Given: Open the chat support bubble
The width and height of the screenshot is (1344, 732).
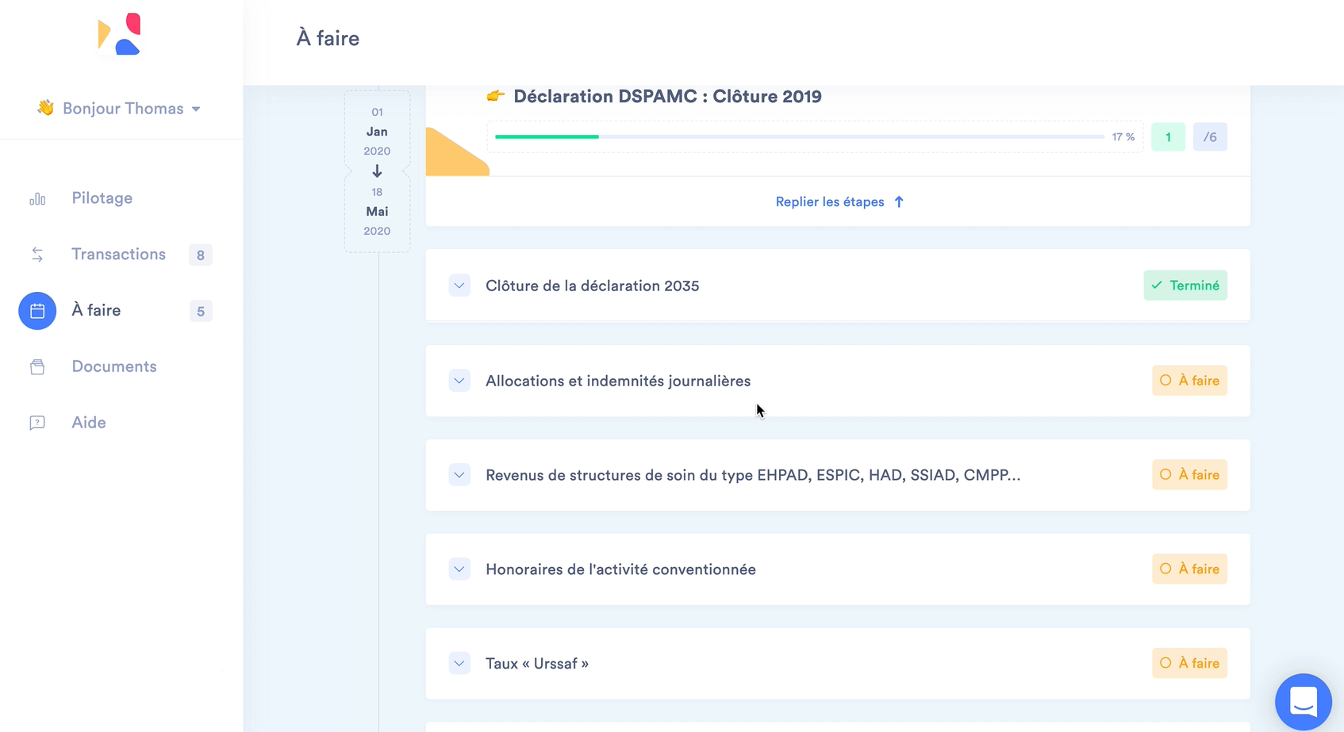Looking at the screenshot, I should pyautogui.click(x=1303, y=702).
